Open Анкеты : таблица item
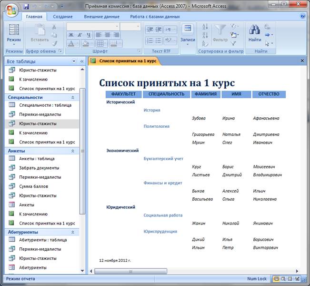The height and width of the screenshot is (286, 310). (x=42, y=159)
